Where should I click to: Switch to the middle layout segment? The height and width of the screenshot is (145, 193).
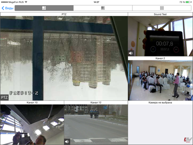tap(103, 8)
